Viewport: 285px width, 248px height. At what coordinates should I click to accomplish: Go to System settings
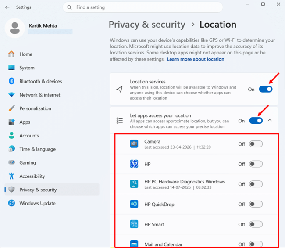point(52,68)
